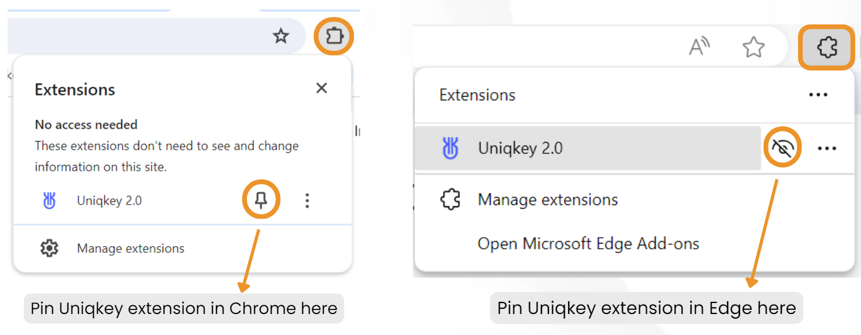The height and width of the screenshot is (335, 861).
Task: Open Chrome extensions puzzle icon
Action: pos(334,37)
